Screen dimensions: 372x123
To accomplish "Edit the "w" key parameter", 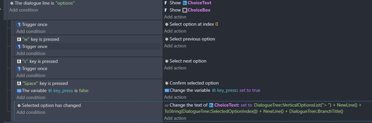I will pos(26,39).
